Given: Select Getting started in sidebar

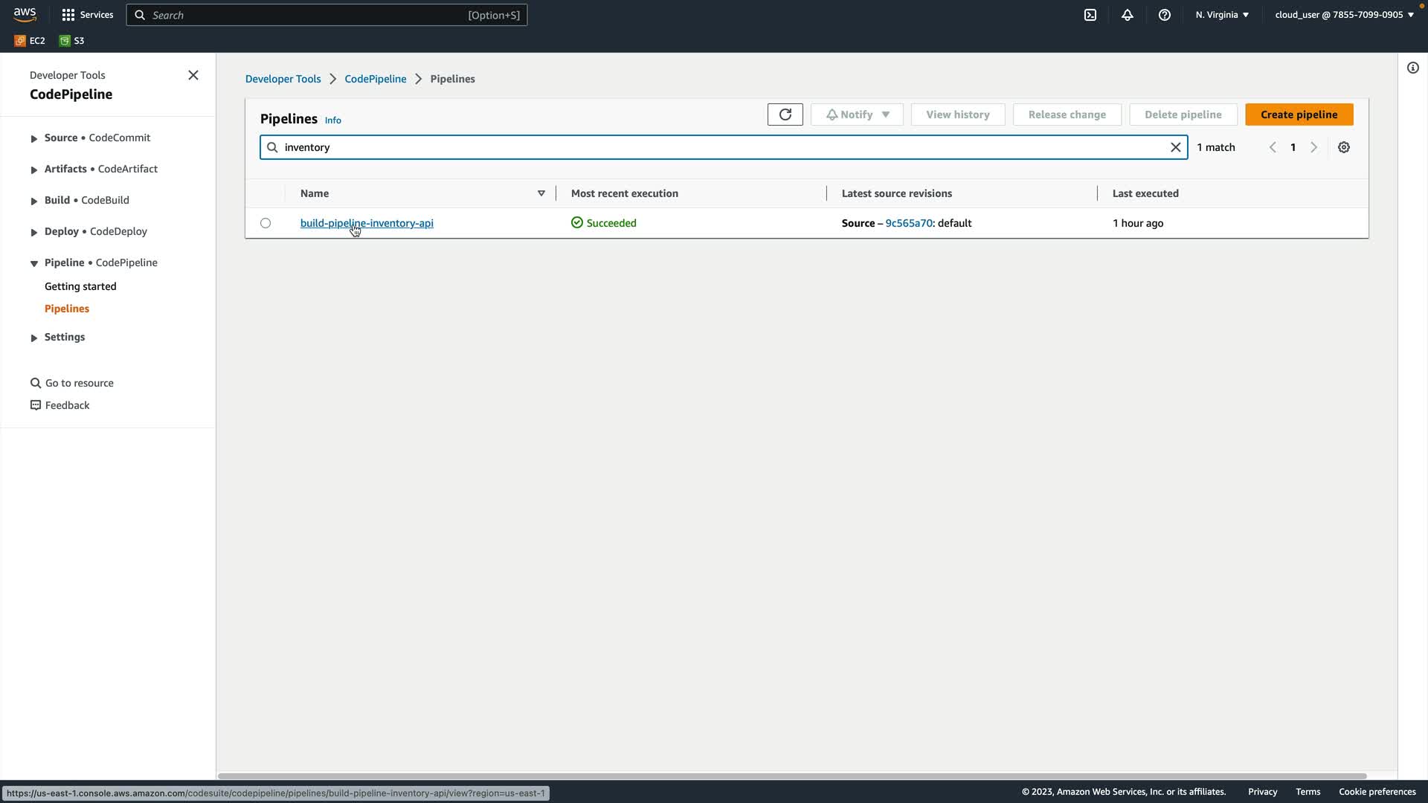Looking at the screenshot, I should tap(80, 286).
